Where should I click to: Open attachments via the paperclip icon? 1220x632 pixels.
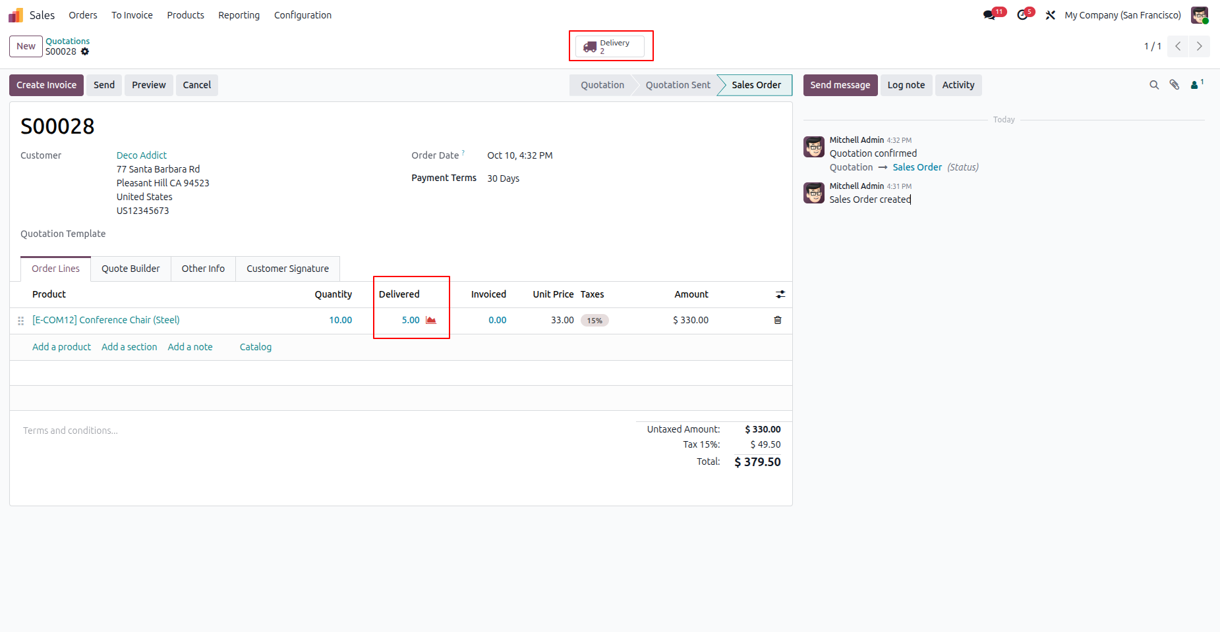(x=1175, y=85)
